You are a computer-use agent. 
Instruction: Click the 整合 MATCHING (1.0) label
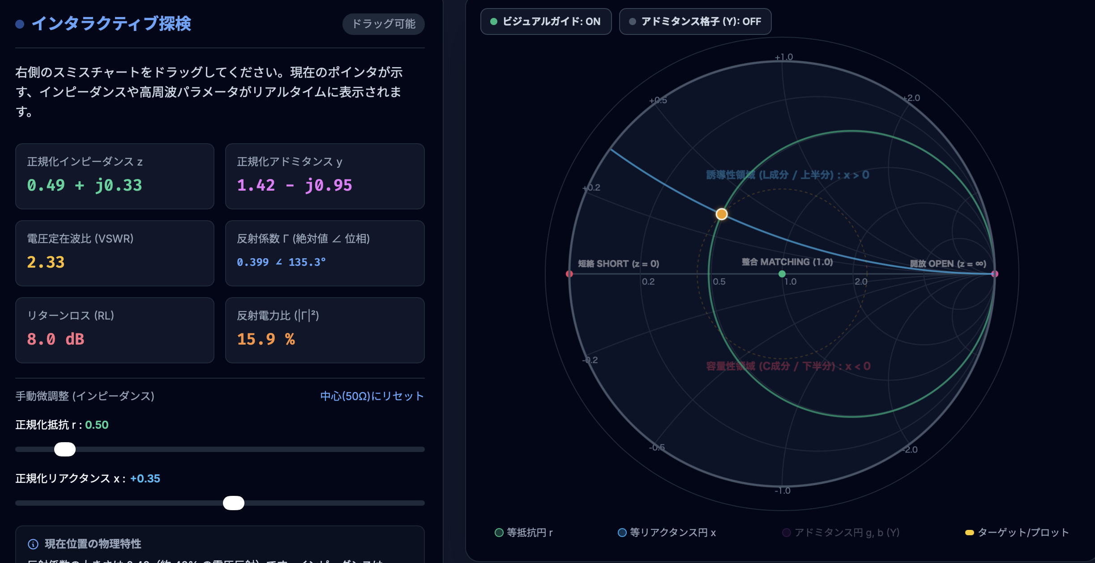(x=787, y=262)
